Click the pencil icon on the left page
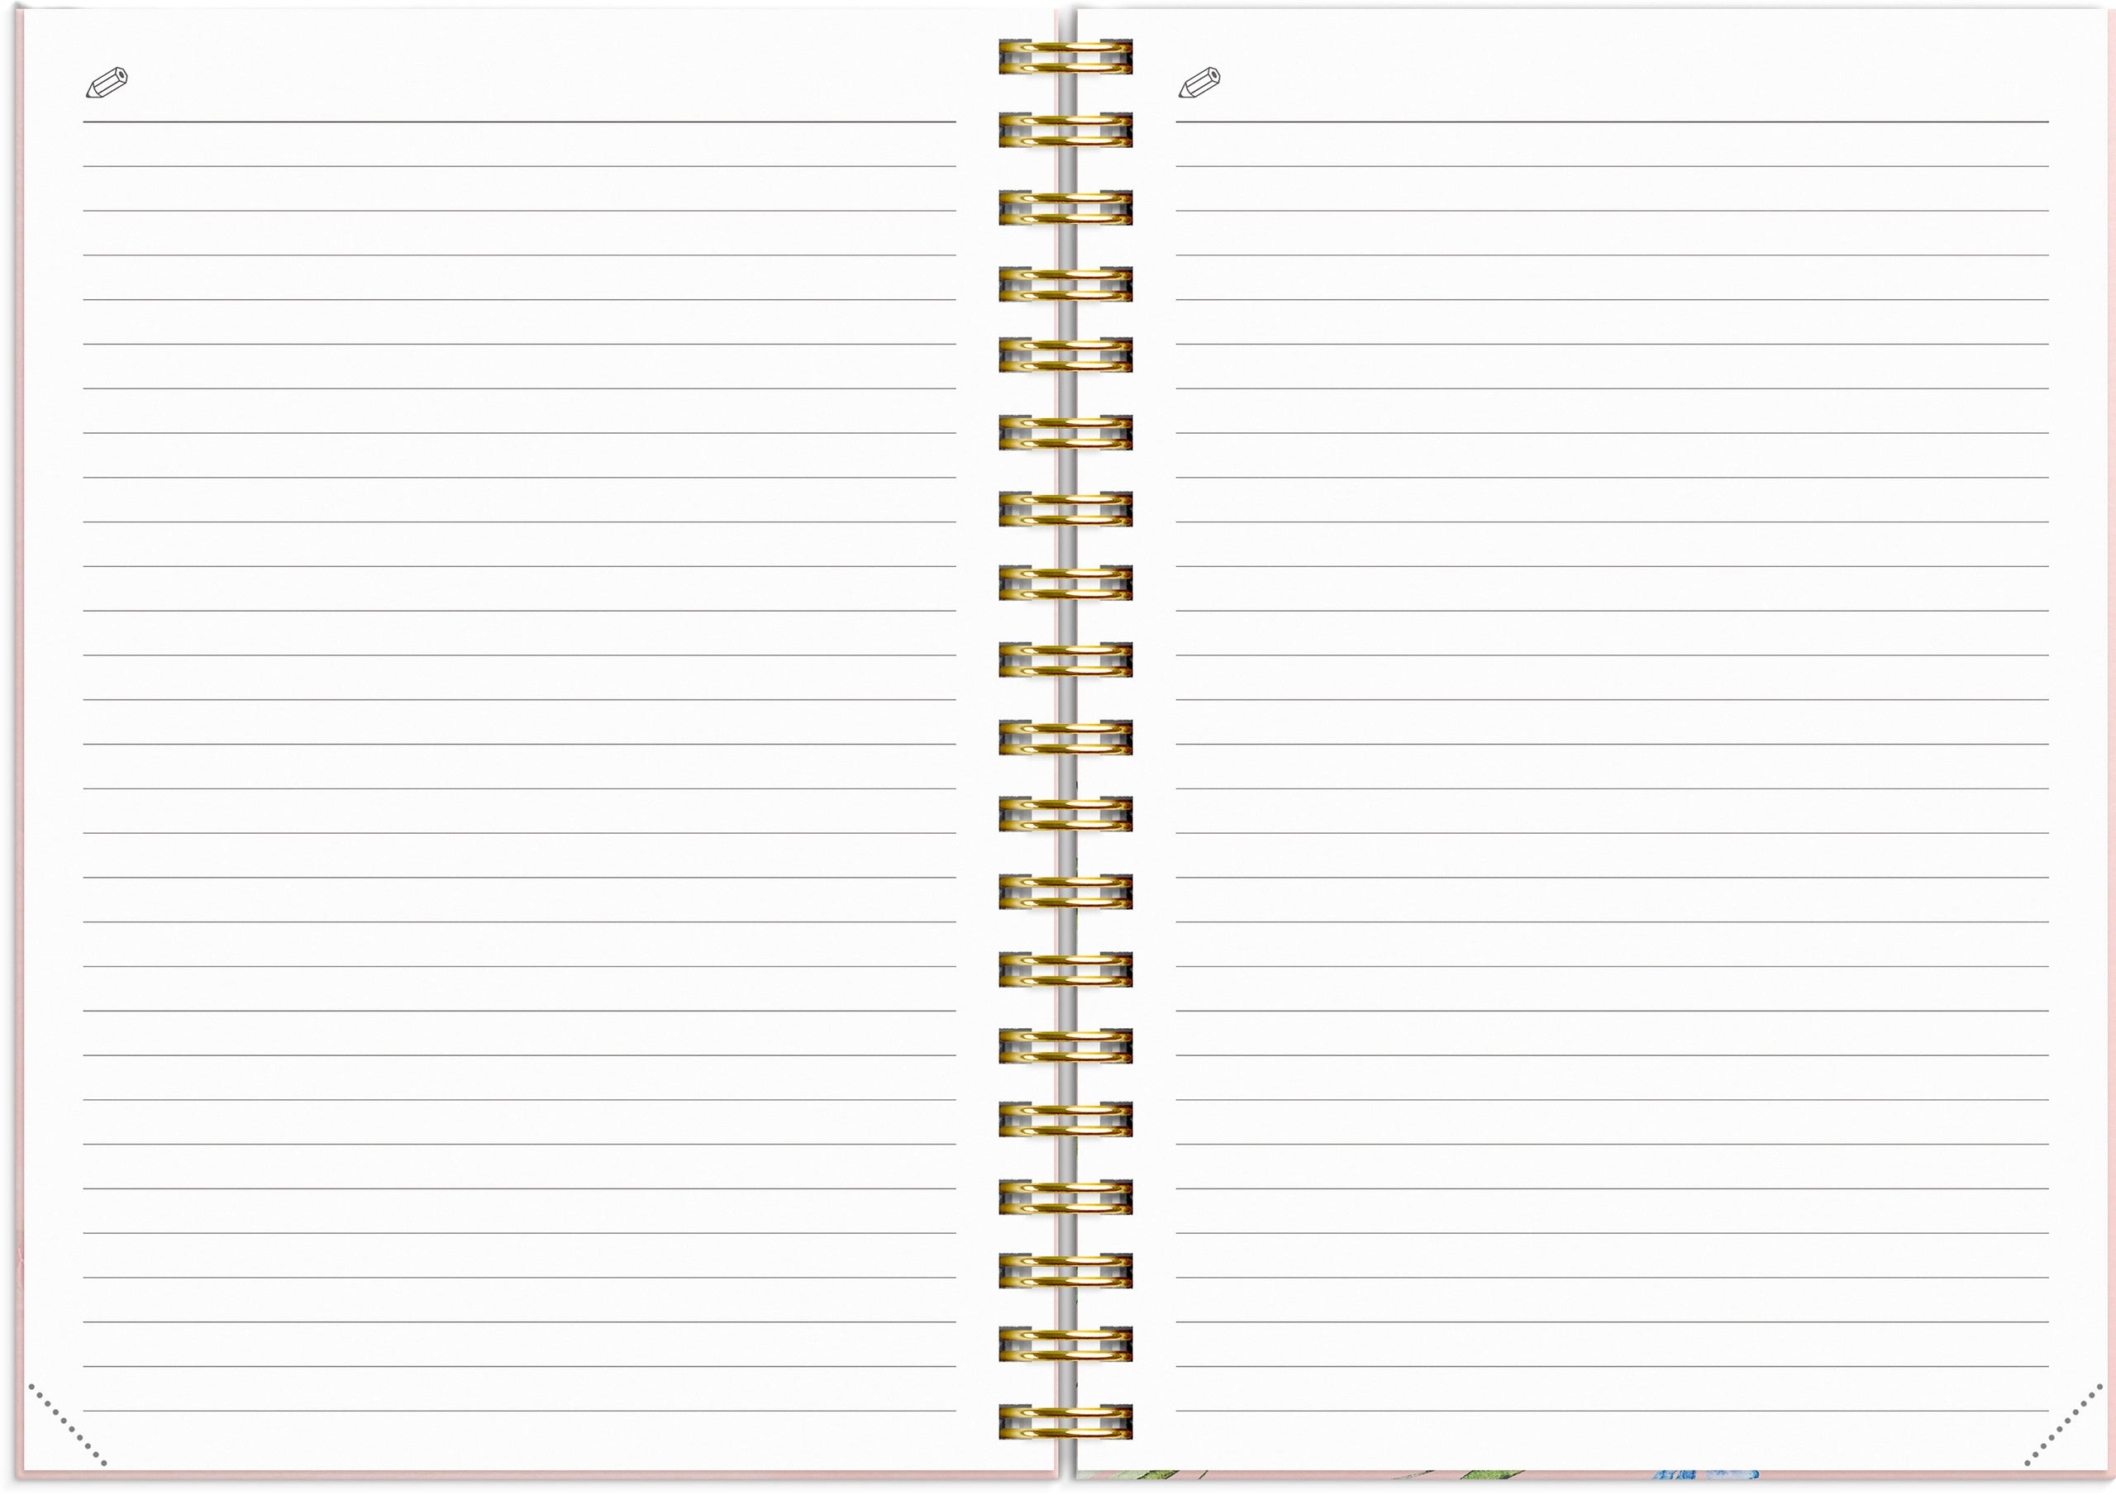This screenshot has width=2116, height=1495. click(107, 83)
